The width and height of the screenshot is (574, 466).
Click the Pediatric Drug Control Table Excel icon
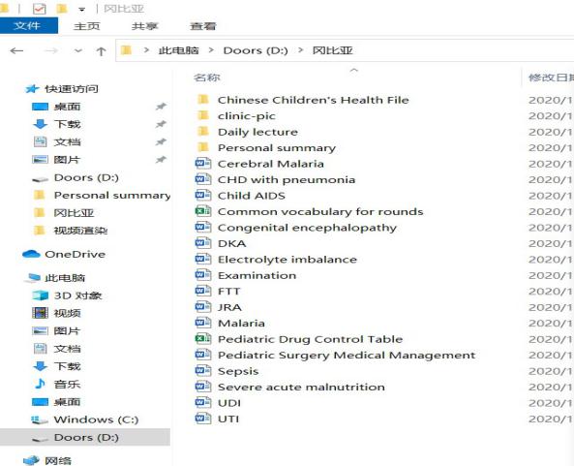(x=203, y=338)
